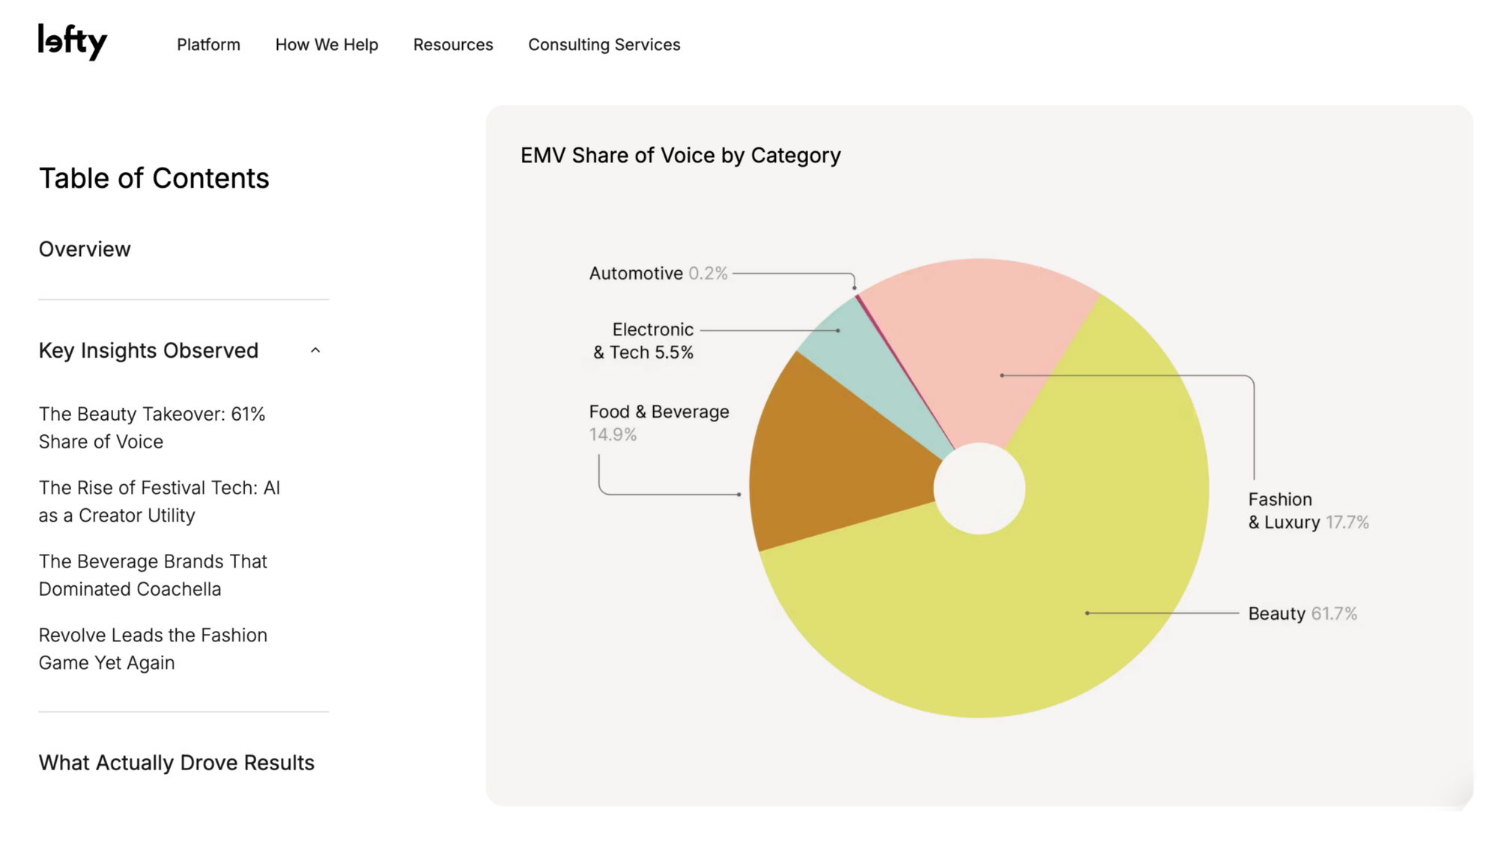Jump to What Actually Drove Results
This screenshot has width=1498, height=842.
(x=176, y=763)
